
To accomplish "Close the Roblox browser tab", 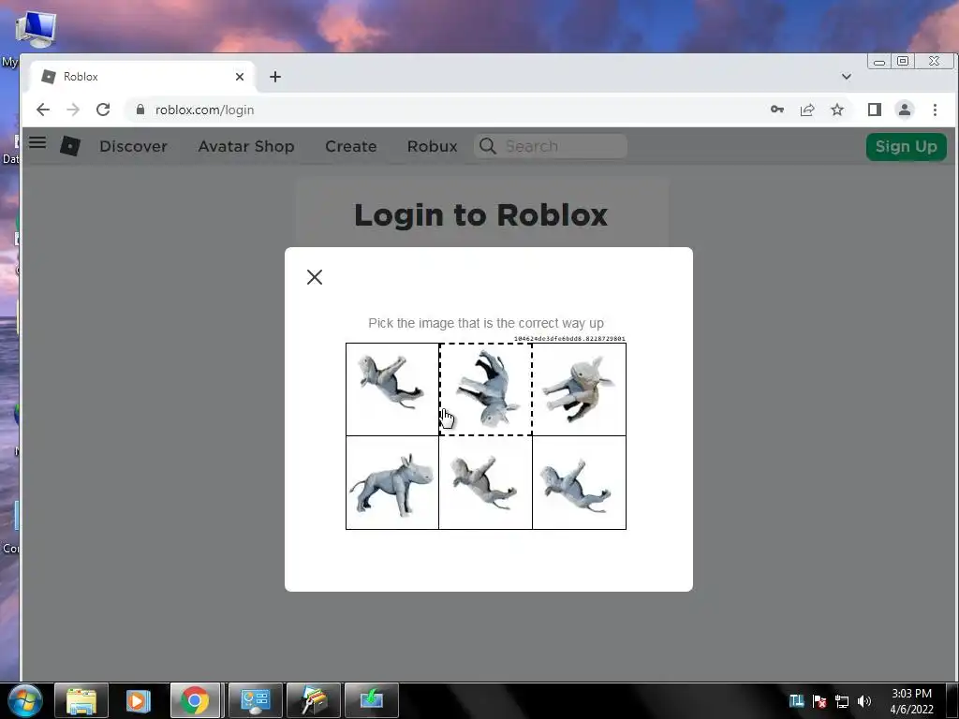I will (x=240, y=77).
